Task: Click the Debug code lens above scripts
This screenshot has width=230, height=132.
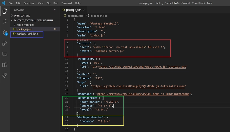Action: tap(84, 39)
